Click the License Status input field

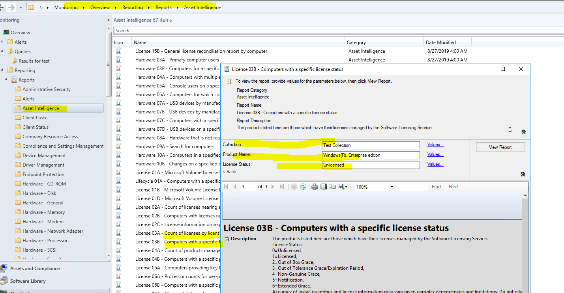pyautogui.click(x=371, y=165)
